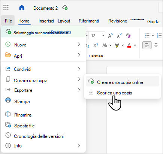Click the version history clock icon
Image resolution: width=163 pixels, height=154 pixels.
coord(8,135)
